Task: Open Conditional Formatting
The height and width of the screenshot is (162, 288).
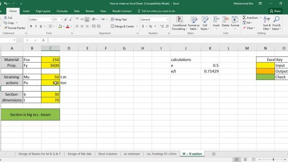Action: click(x=180, y=23)
